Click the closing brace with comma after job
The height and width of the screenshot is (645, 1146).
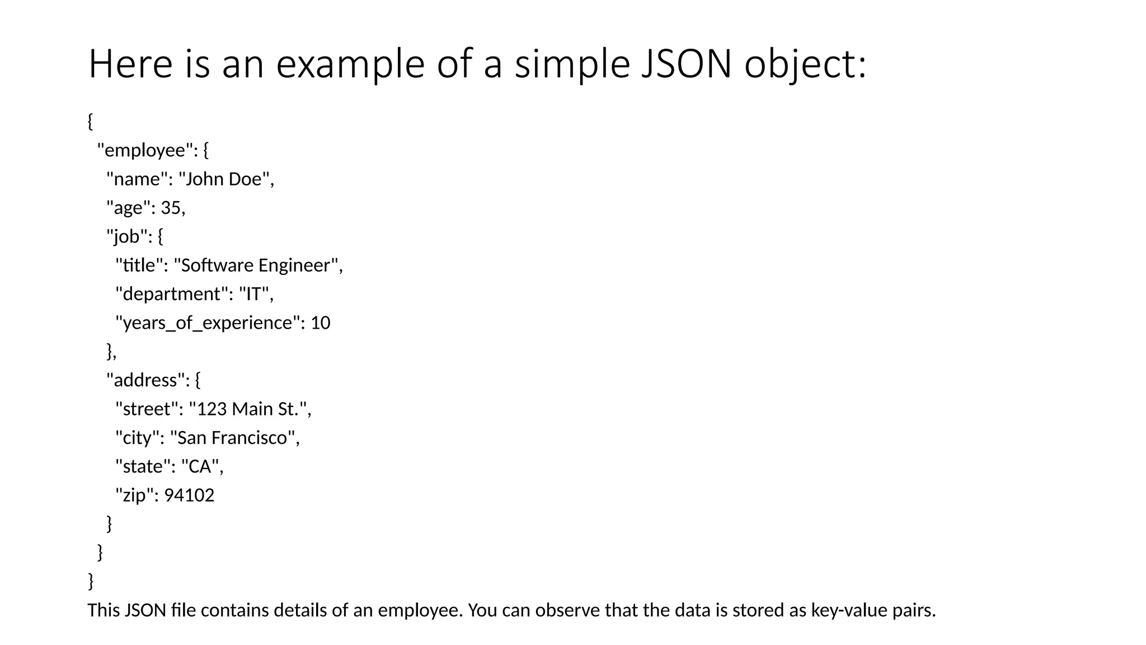click(x=111, y=352)
